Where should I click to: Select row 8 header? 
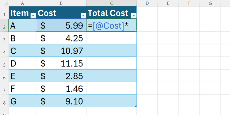point(4,101)
